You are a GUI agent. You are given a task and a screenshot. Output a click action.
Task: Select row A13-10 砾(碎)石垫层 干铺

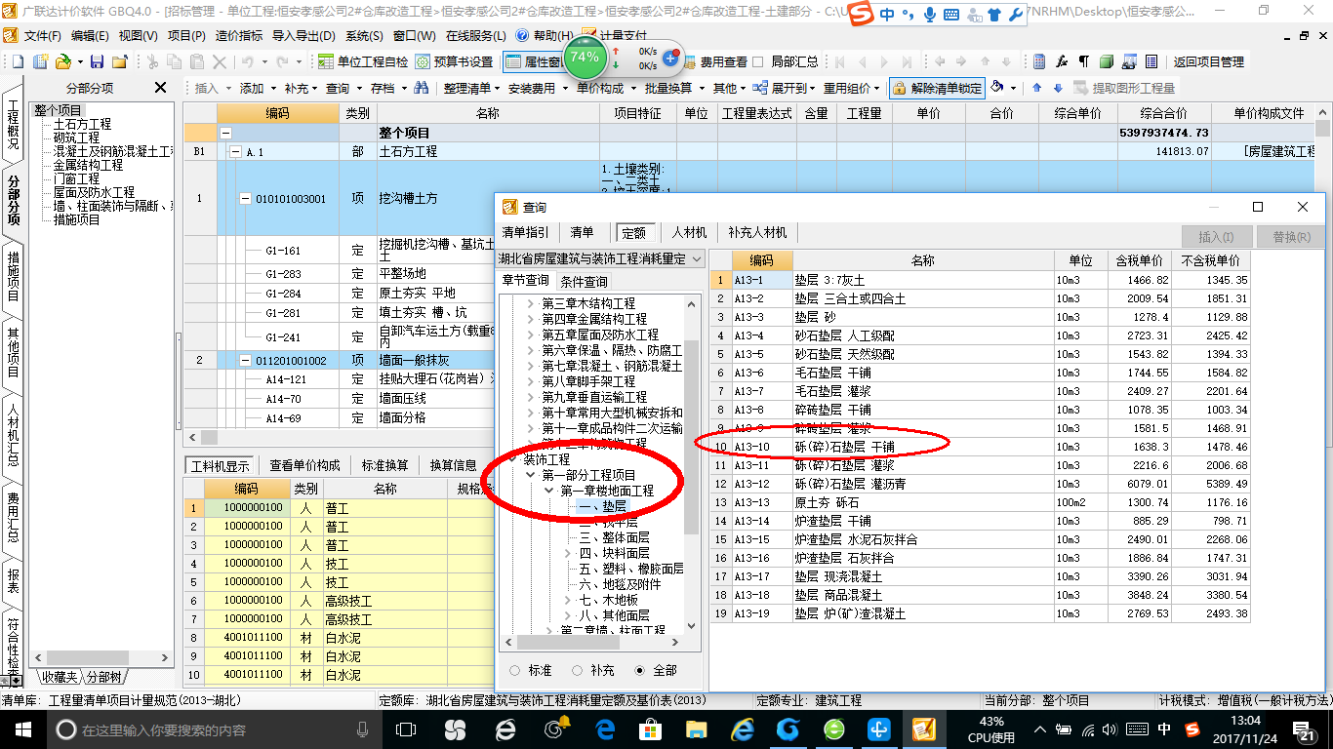980,447
